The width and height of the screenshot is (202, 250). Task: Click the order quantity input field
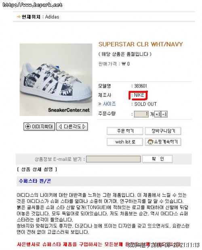[x=141, y=114]
